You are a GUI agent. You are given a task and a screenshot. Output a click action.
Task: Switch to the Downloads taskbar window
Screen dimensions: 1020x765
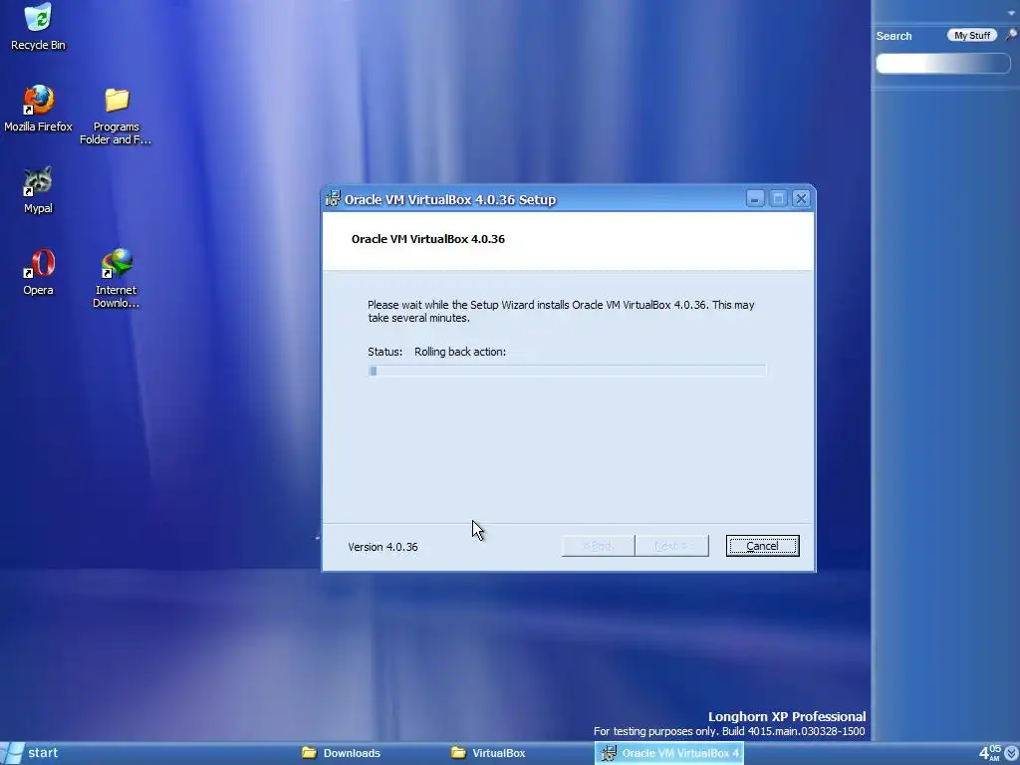click(342, 753)
